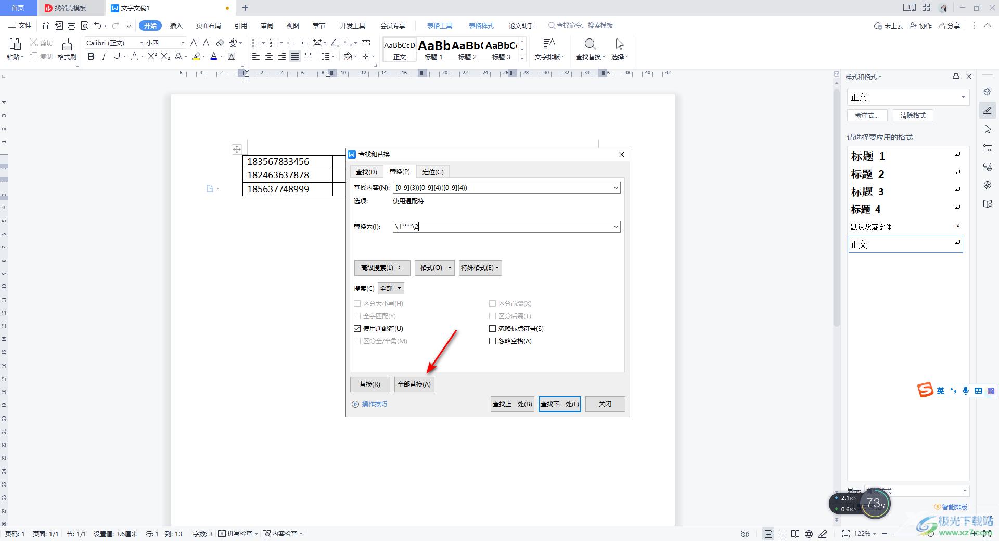999x541 pixels.
Task: Switch to Find tab
Action: [366, 172]
